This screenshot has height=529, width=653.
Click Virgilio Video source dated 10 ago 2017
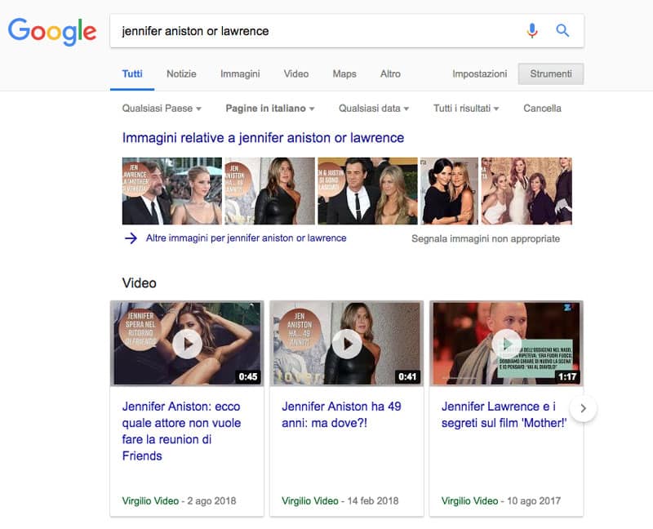(470, 501)
